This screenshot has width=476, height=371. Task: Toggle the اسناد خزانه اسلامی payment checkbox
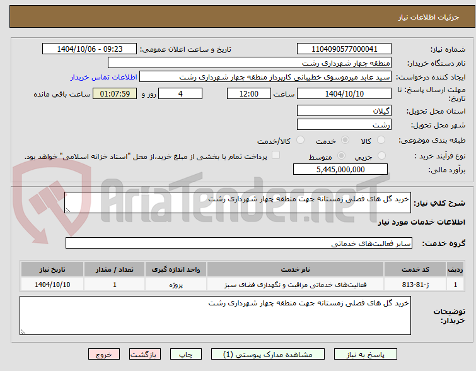click(276, 155)
